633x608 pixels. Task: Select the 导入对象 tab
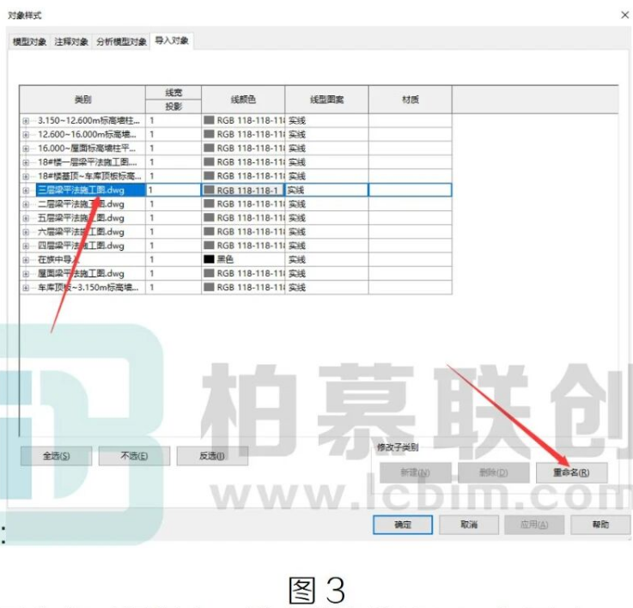pos(172,40)
